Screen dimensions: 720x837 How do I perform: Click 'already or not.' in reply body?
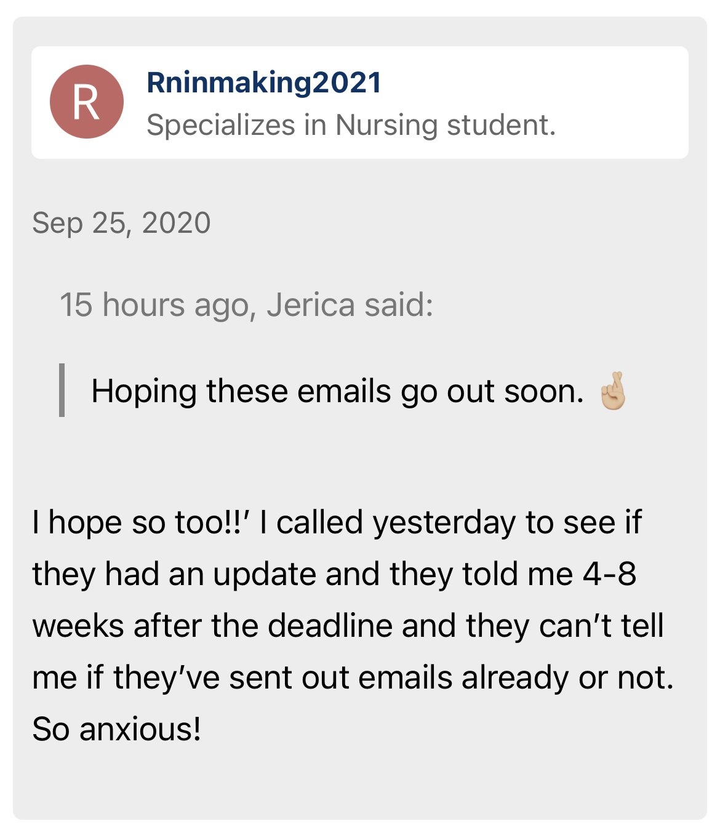[567, 678]
